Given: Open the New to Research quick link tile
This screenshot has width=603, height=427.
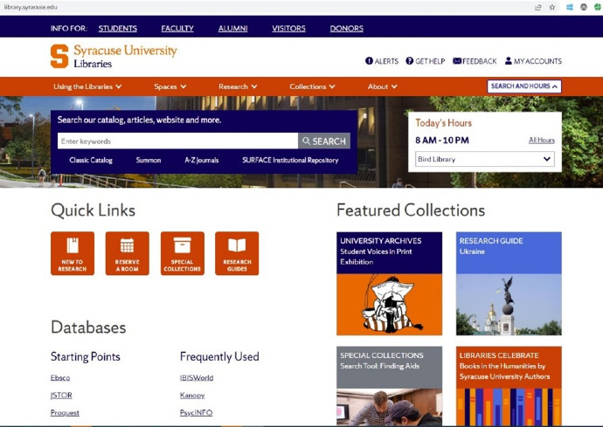Looking at the screenshot, I should pyautogui.click(x=73, y=253).
